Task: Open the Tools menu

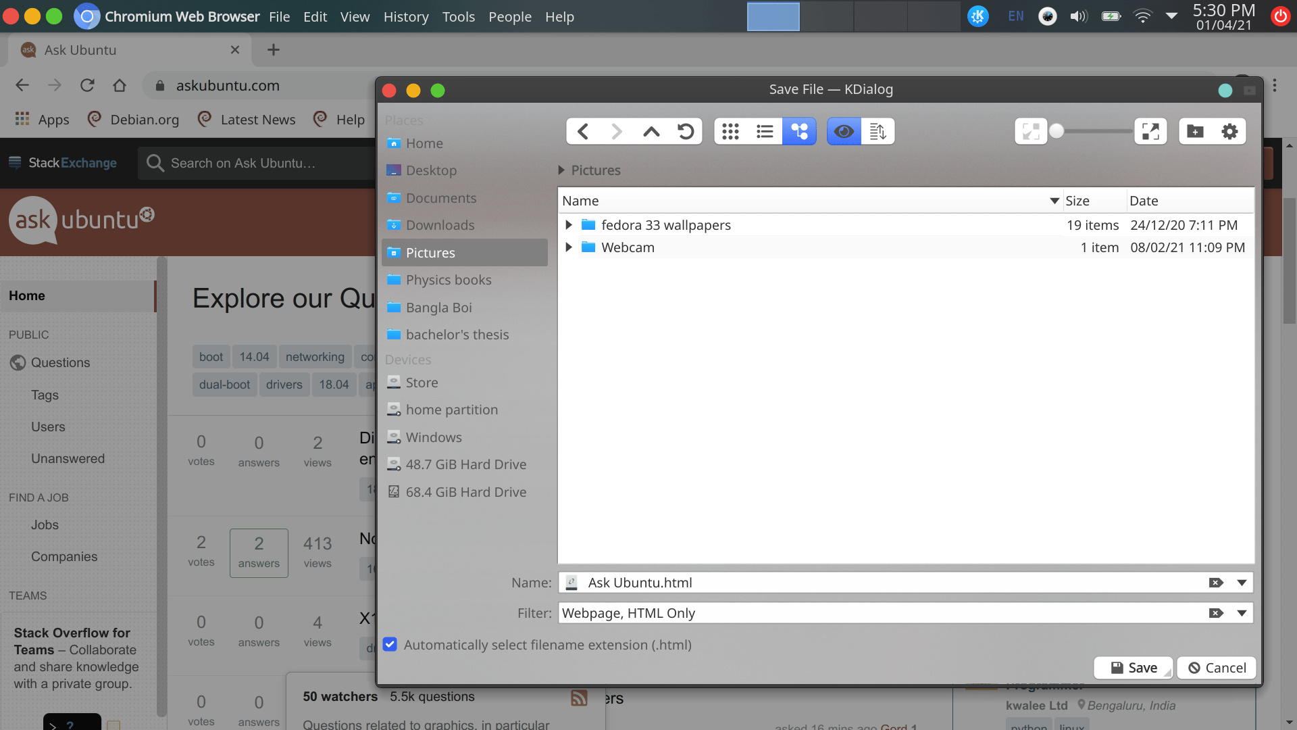Action: point(459,16)
